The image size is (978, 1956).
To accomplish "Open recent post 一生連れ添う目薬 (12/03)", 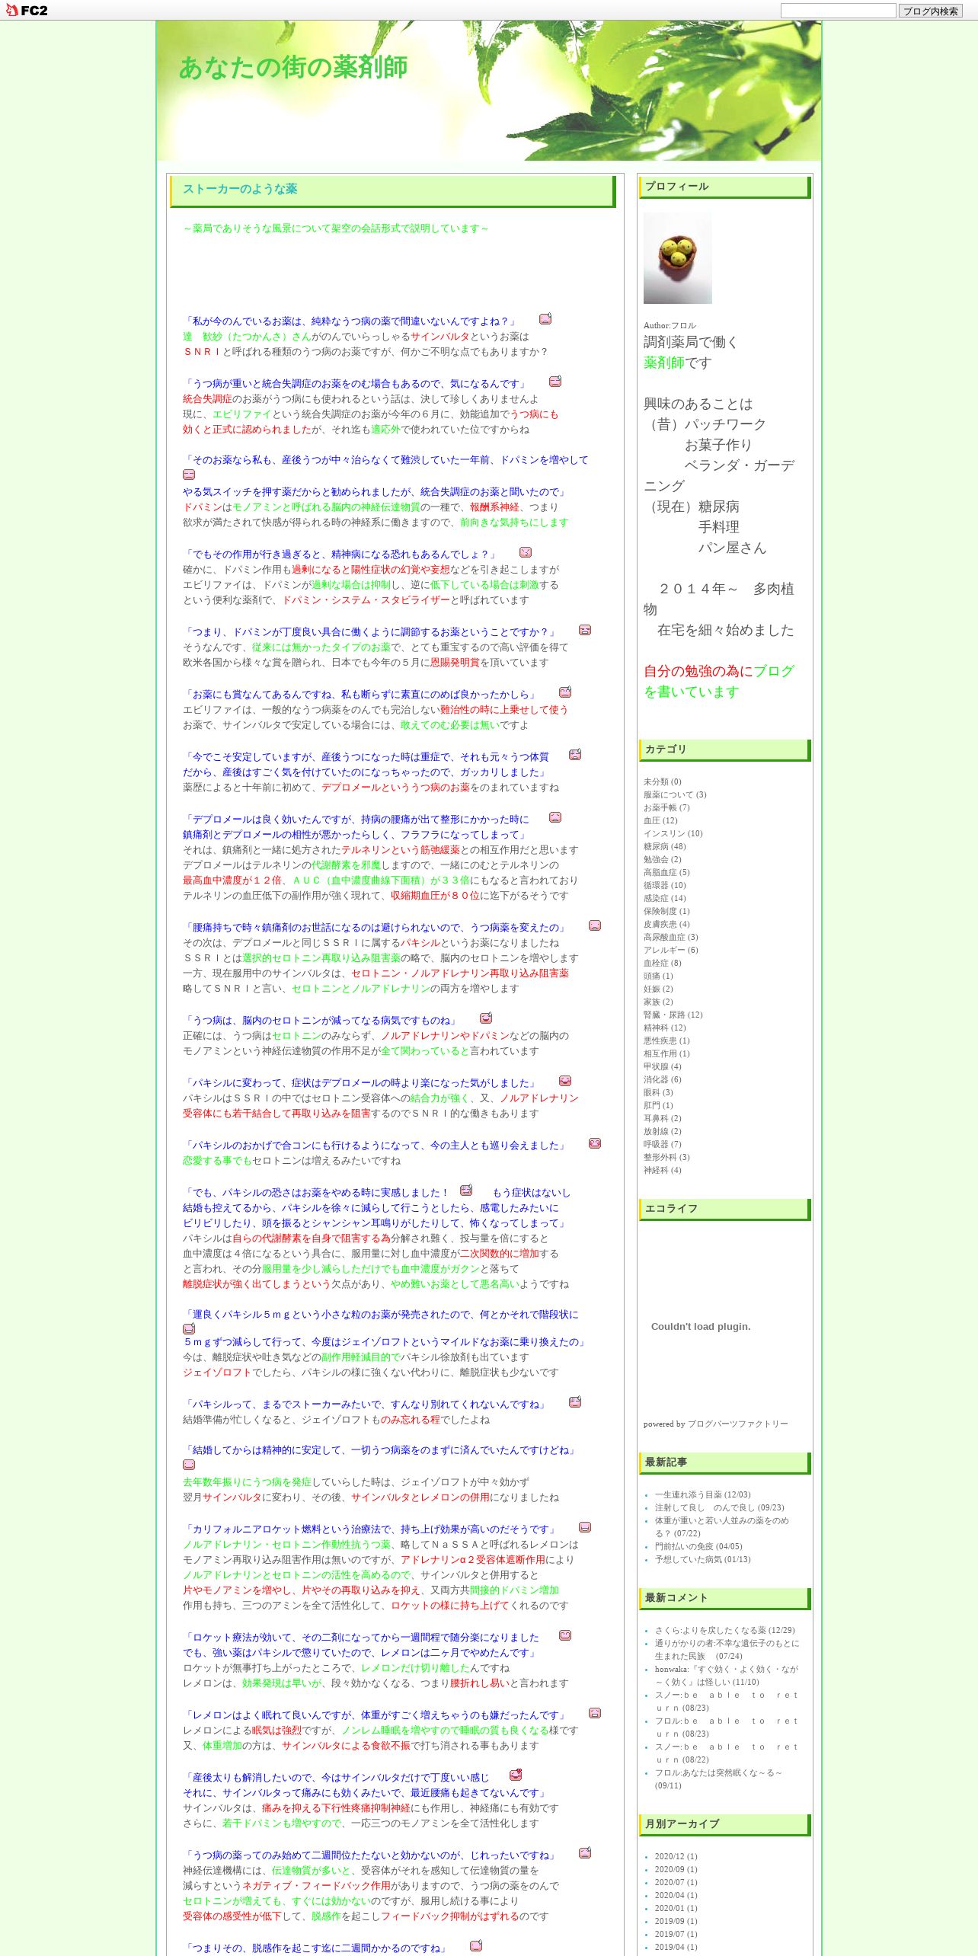I will coord(702,1494).
